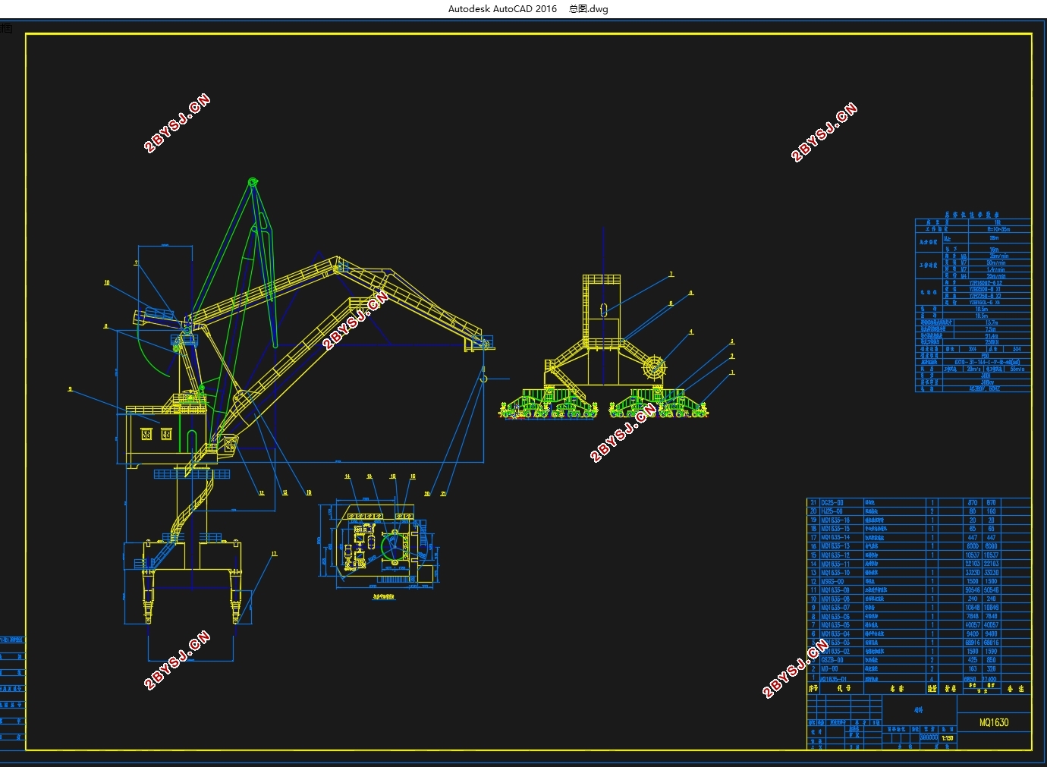Select part code MQ1635-06 in parts list
Viewport: 1047px width, 767px height.
click(x=835, y=616)
